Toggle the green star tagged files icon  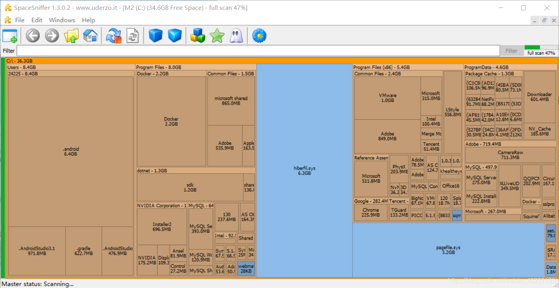click(x=217, y=36)
